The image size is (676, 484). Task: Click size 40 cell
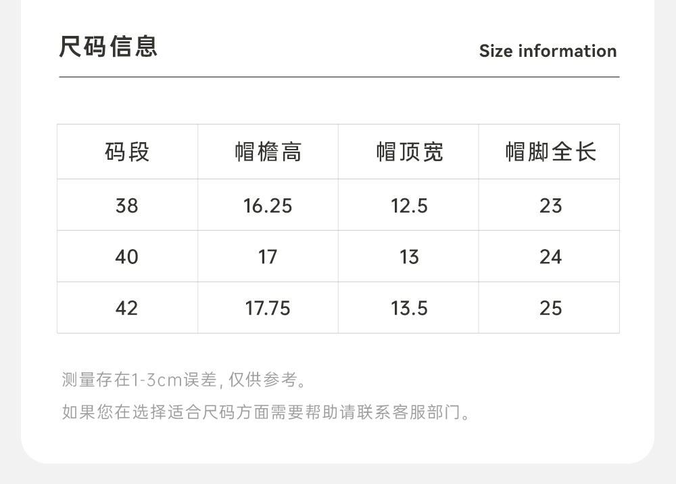[127, 257]
